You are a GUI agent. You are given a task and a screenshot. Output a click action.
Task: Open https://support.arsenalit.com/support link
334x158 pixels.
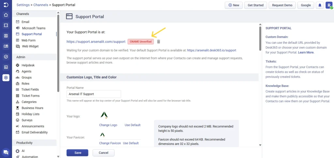click(x=96, y=42)
